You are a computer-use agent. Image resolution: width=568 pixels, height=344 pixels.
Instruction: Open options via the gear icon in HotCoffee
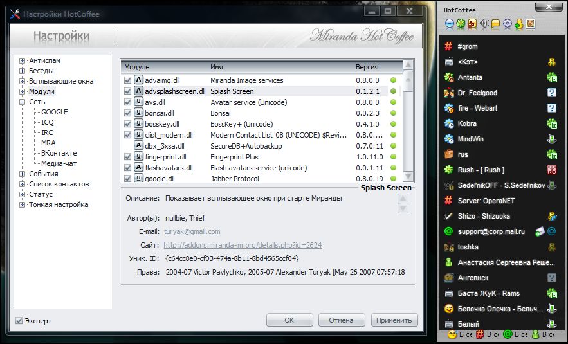coord(507,24)
